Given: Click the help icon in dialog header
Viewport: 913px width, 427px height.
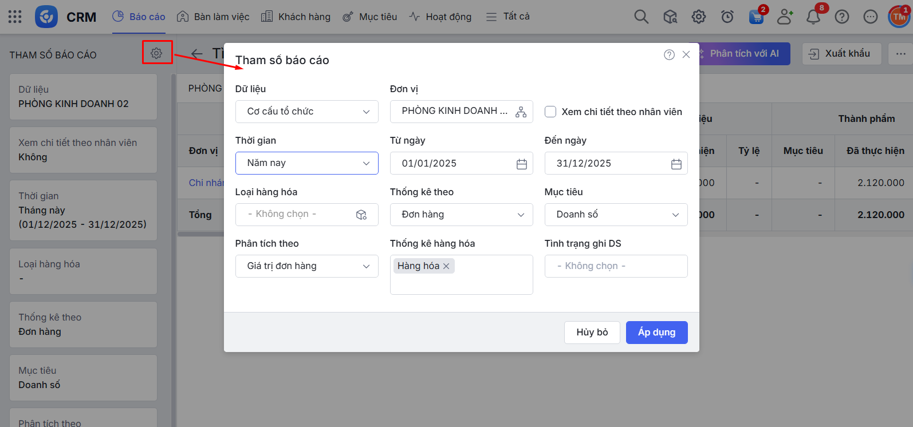Looking at the screenshot, I should click(669, 55).
